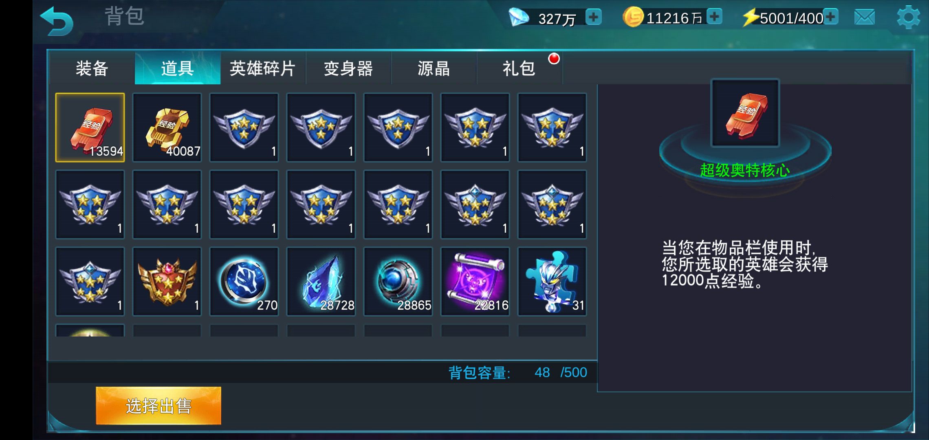Tap the 超级奥特核心 item preview
This screenshot has height=440, width=929.
coord(745,113)
